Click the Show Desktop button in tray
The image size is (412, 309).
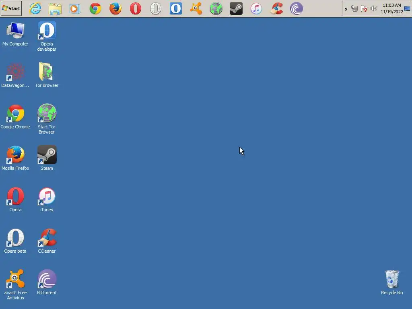(x=407, y=9)
